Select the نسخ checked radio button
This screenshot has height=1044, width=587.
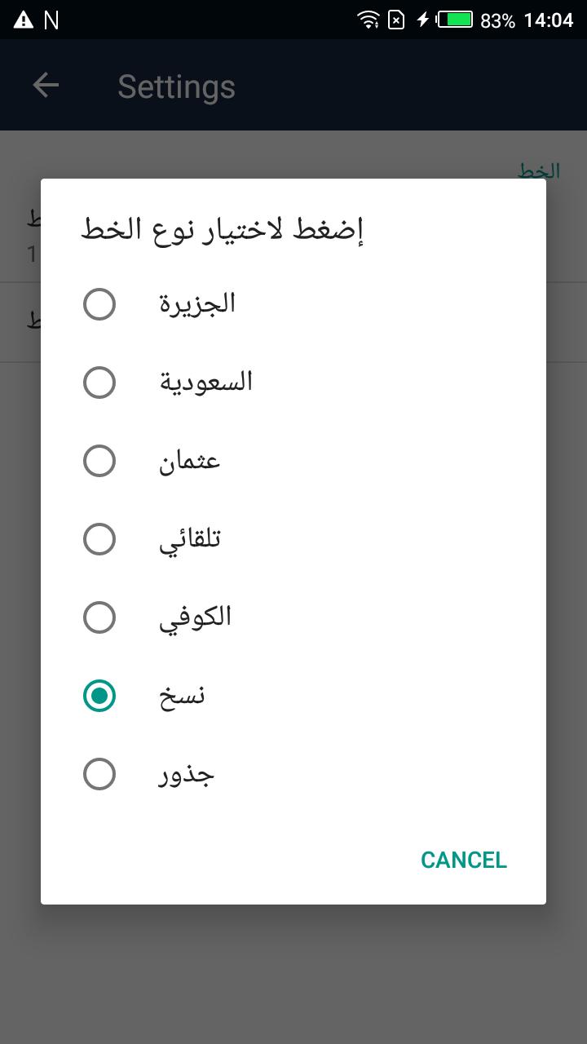point(99,696)
